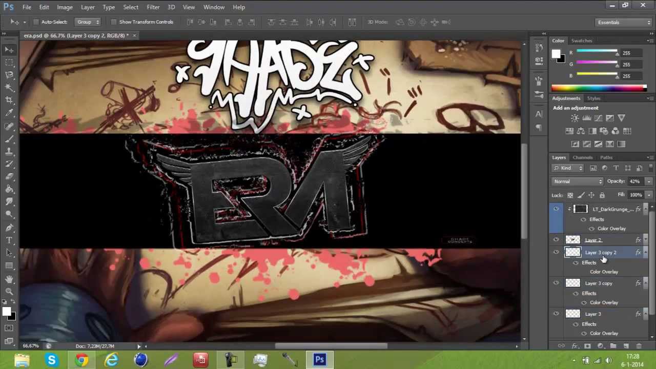656x369 pixels.
Task: Toggle the Auto-Select checkbox
Action: (x=36, y=22)
